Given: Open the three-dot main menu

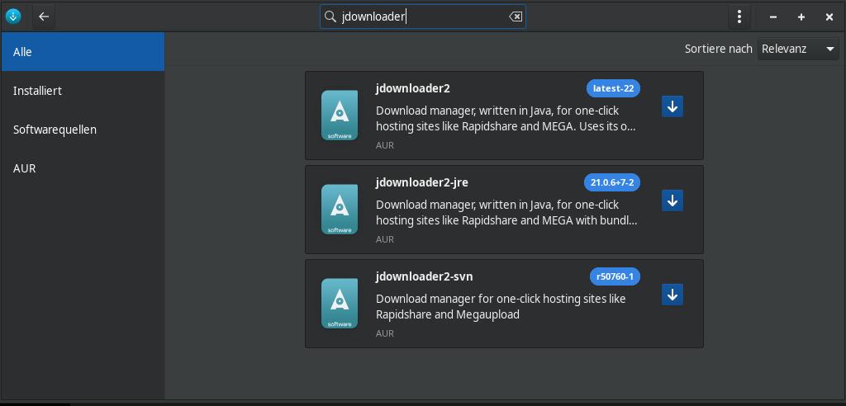Looking at the screenshot, I should 739,17.
